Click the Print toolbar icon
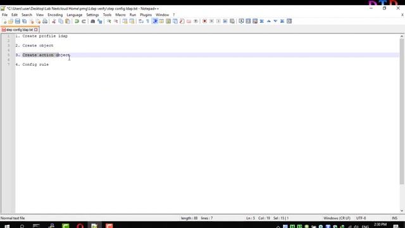 pos(45,21)
